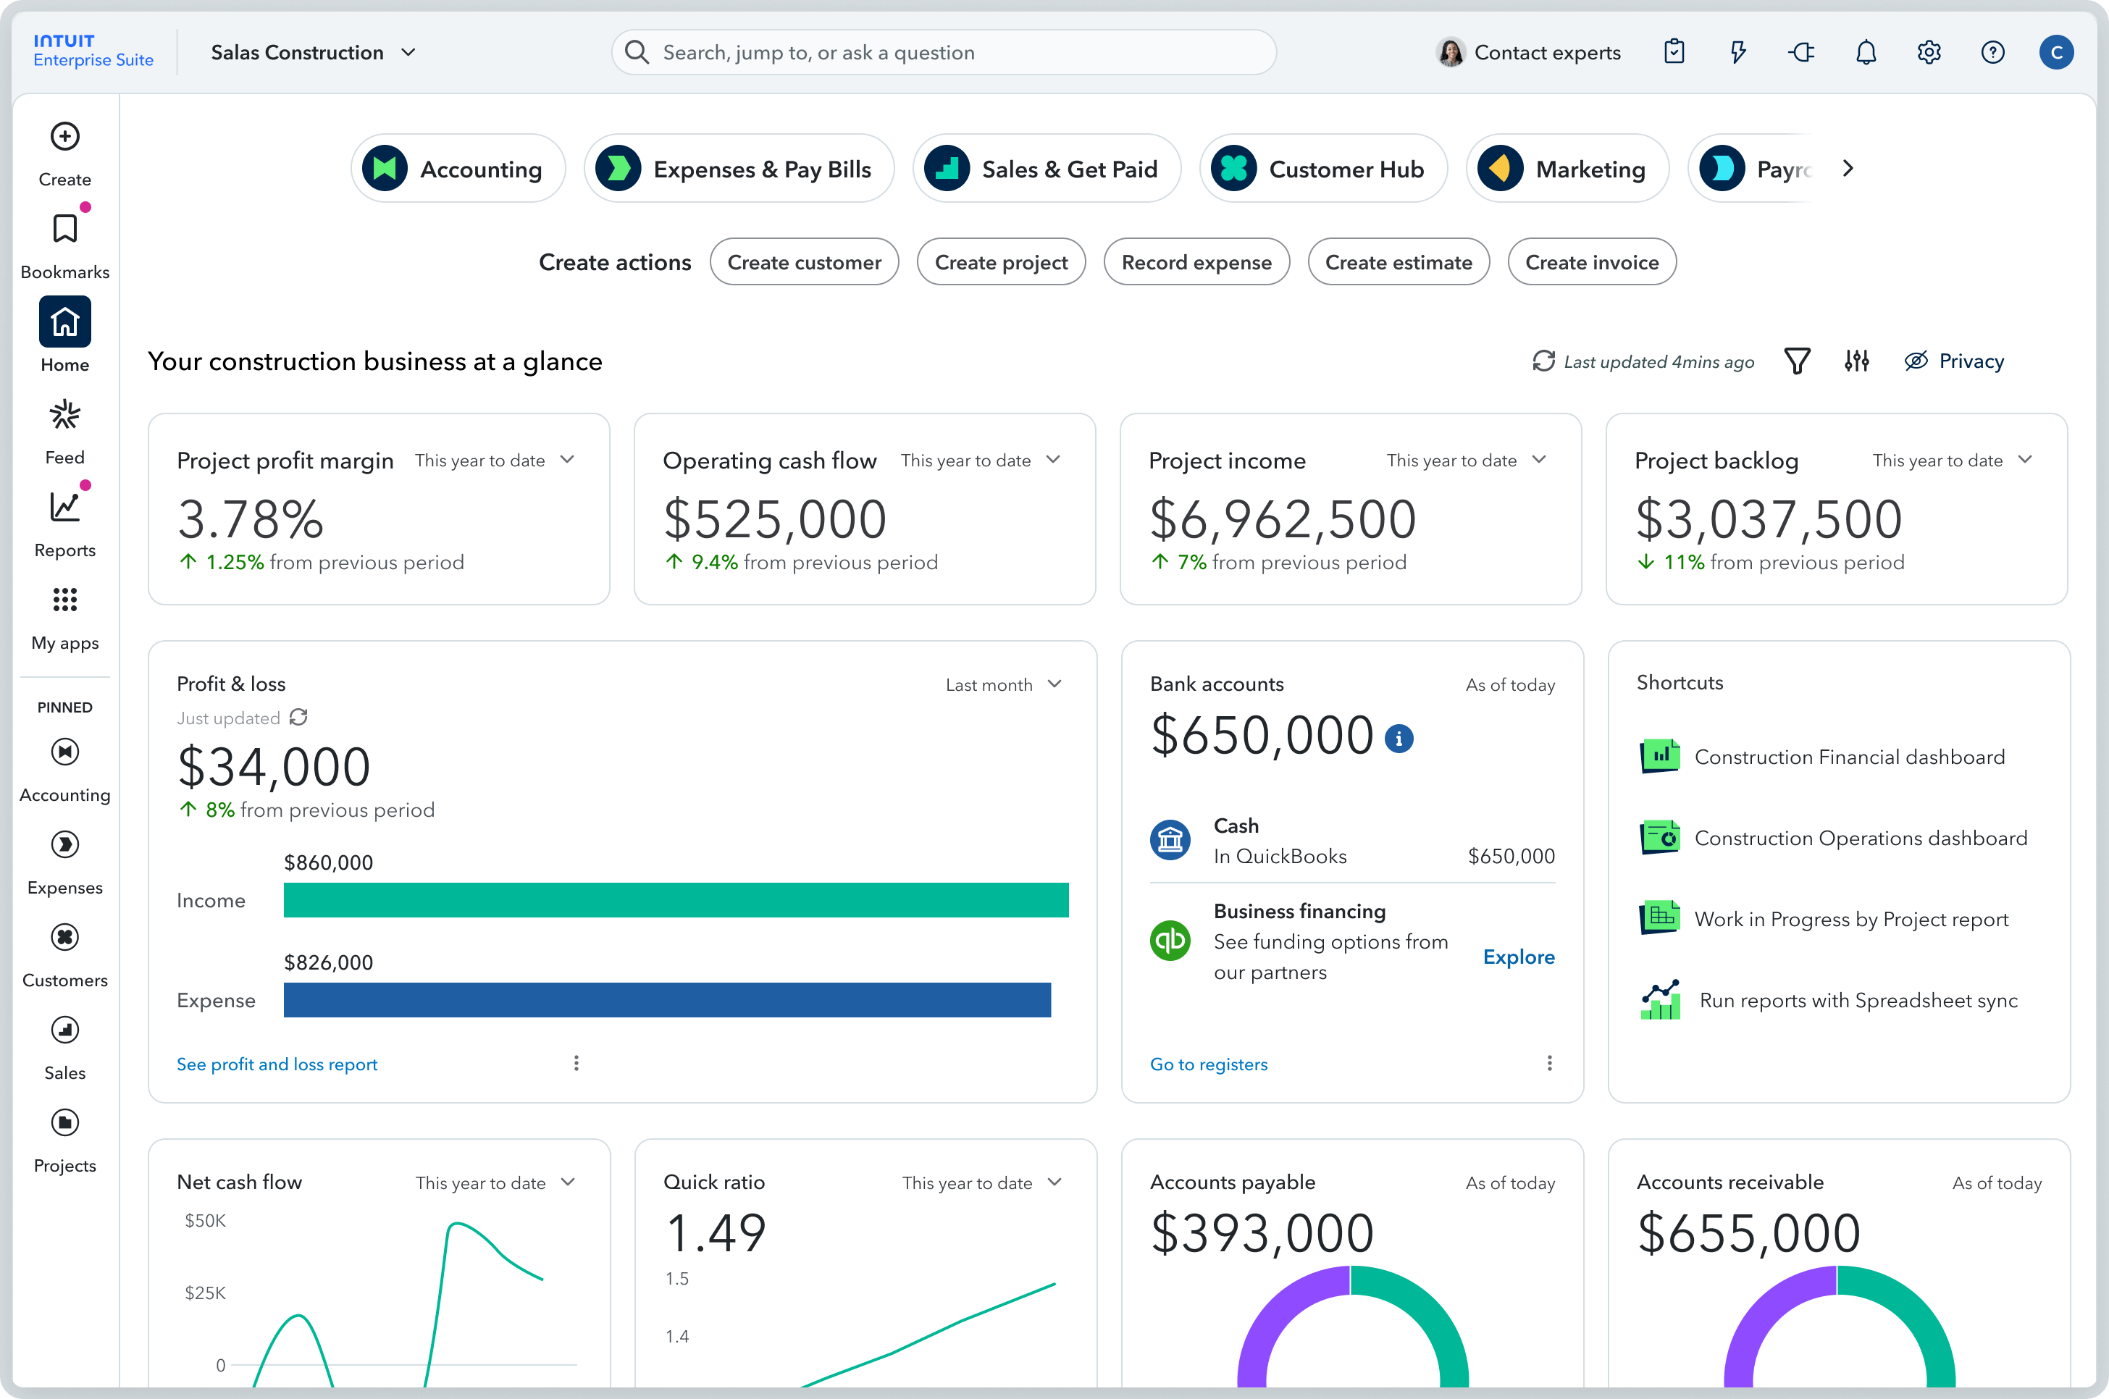Click the notifications bell icon
The image size is (2109, 1399).
click(x=1866, y=53)
